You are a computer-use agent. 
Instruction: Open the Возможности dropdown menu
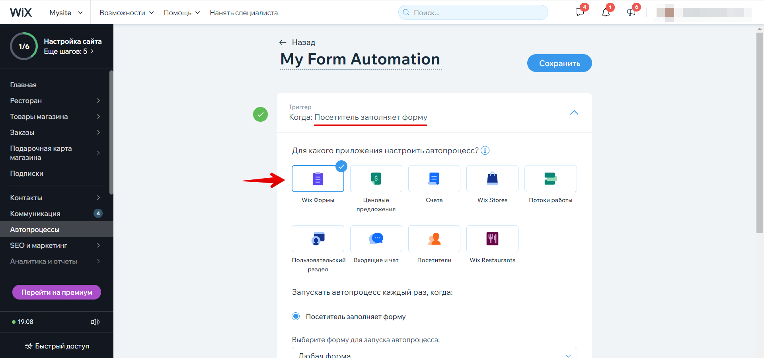[x=127, y=13]
